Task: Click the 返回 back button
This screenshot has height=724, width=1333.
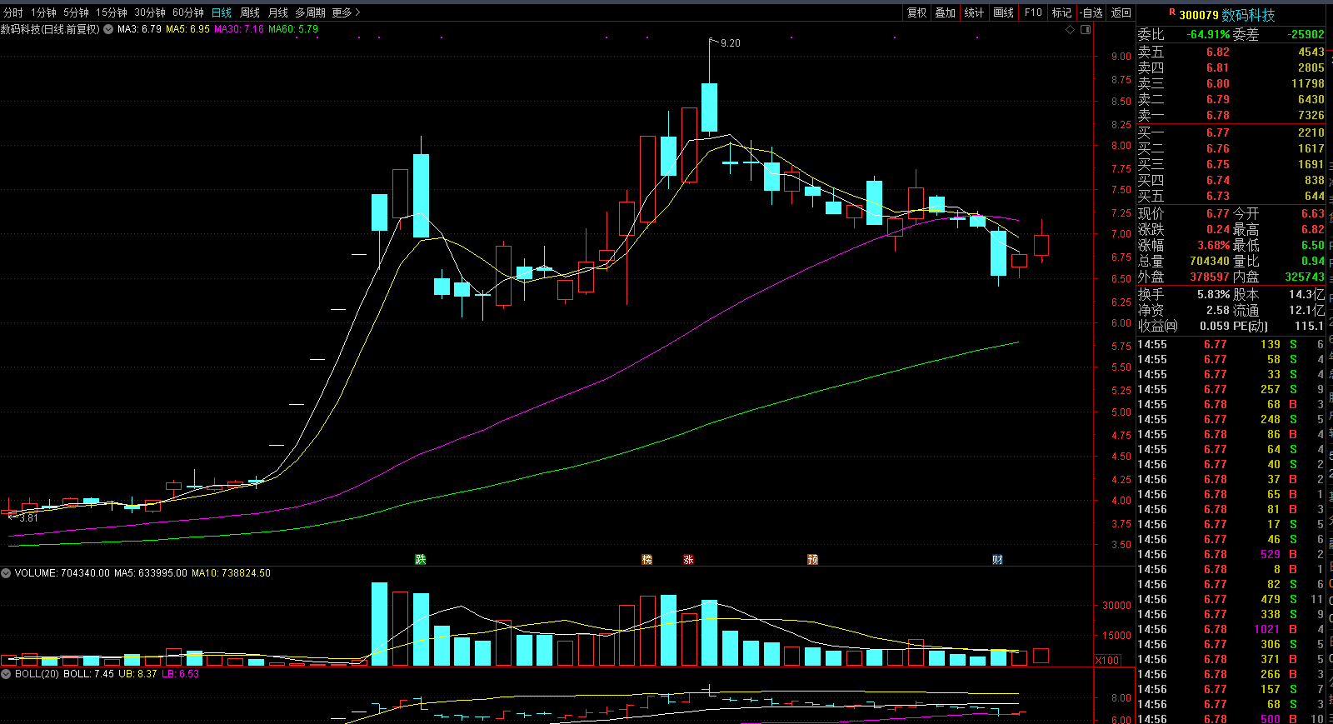Action: [1121, 12]
